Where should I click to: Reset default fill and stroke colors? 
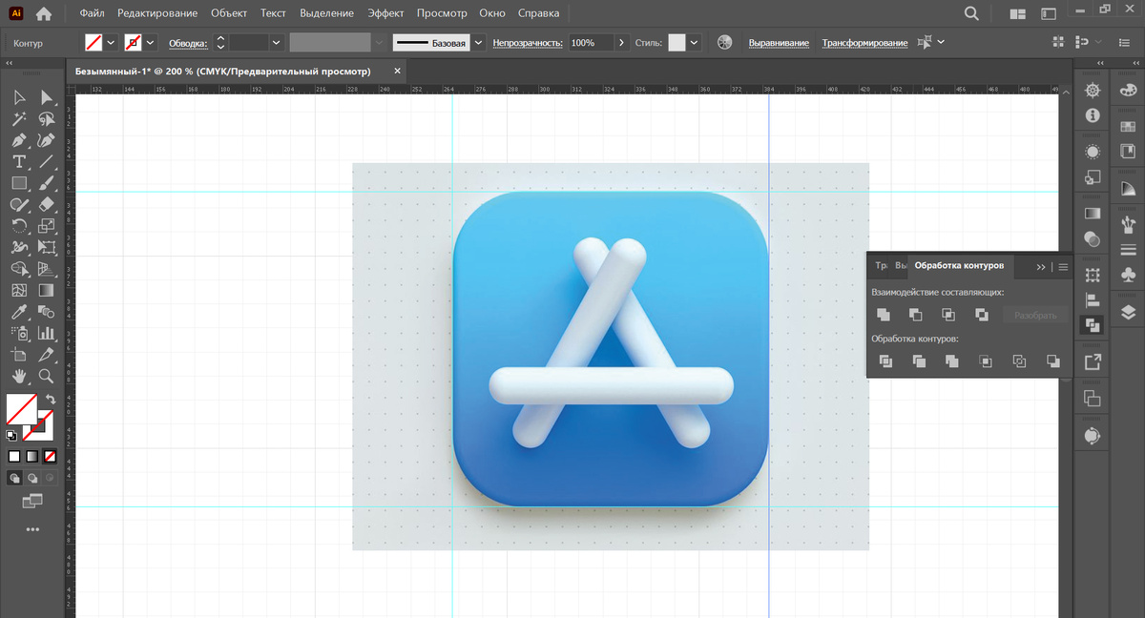pyautogui.click(x=11, y=435)
